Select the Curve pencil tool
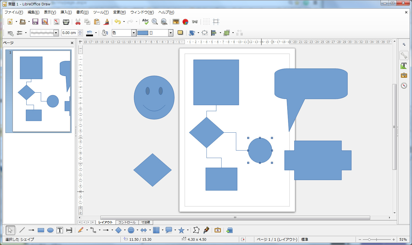Screen dimensions: 412x245 coord(81,230)
